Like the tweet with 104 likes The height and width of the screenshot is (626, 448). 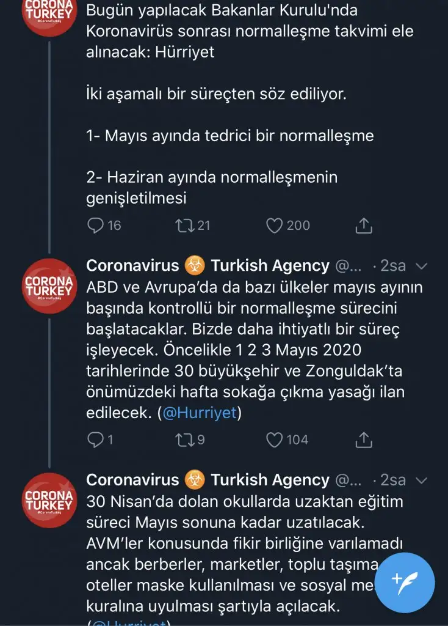tap(275, 440)
